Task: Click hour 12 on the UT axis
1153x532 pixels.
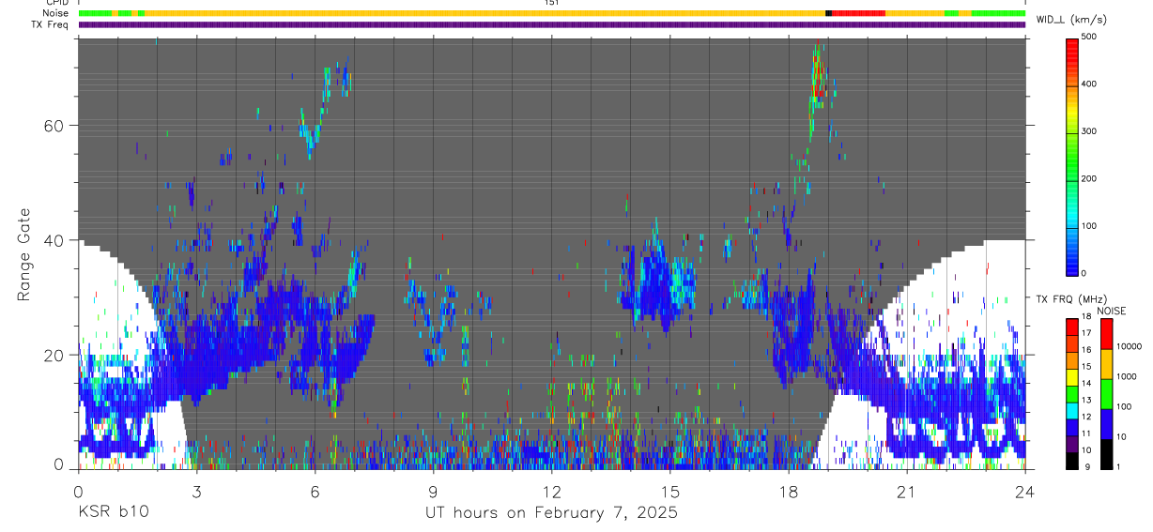Action: point(551,492)
